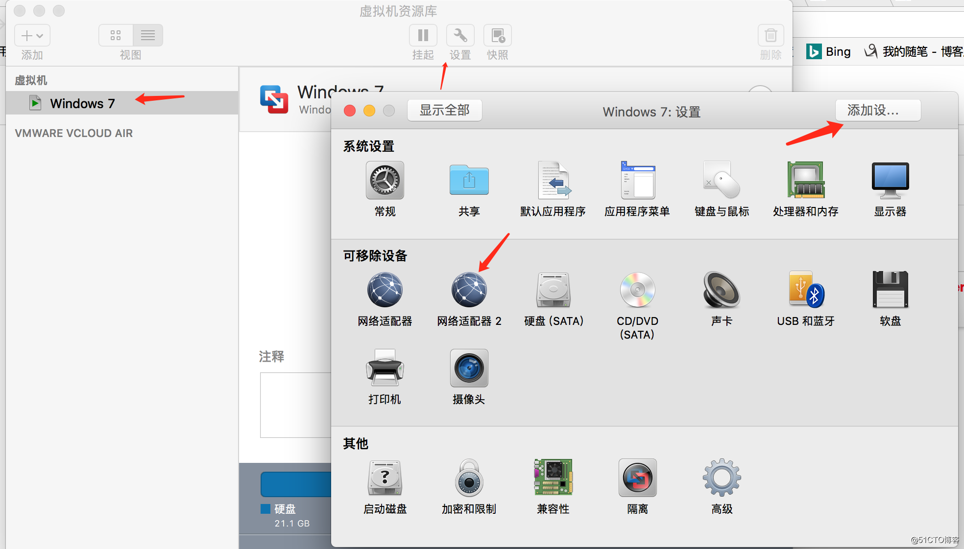Open 网络适配器 2 settings
964x549 pixels.
pyautogui.click(x=469, y=290)
